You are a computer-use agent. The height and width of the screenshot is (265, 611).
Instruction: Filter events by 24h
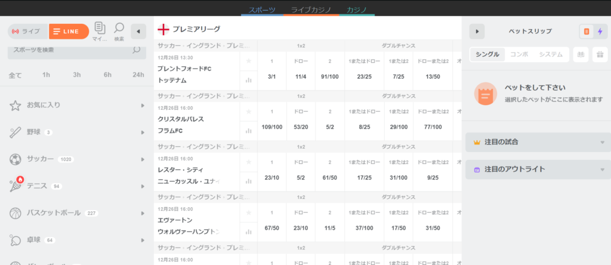click(x=138, y=75)
